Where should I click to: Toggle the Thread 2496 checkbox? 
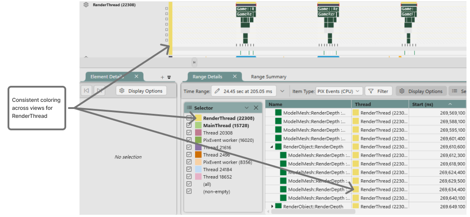coord(189,155)
